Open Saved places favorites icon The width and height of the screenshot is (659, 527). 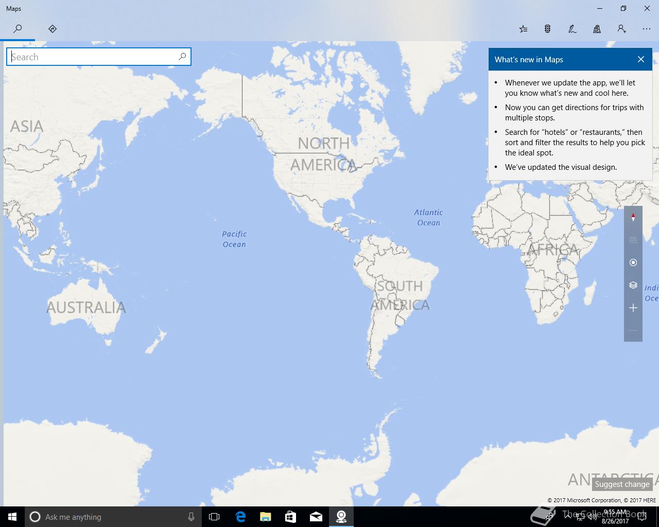[x=523, y=29]
